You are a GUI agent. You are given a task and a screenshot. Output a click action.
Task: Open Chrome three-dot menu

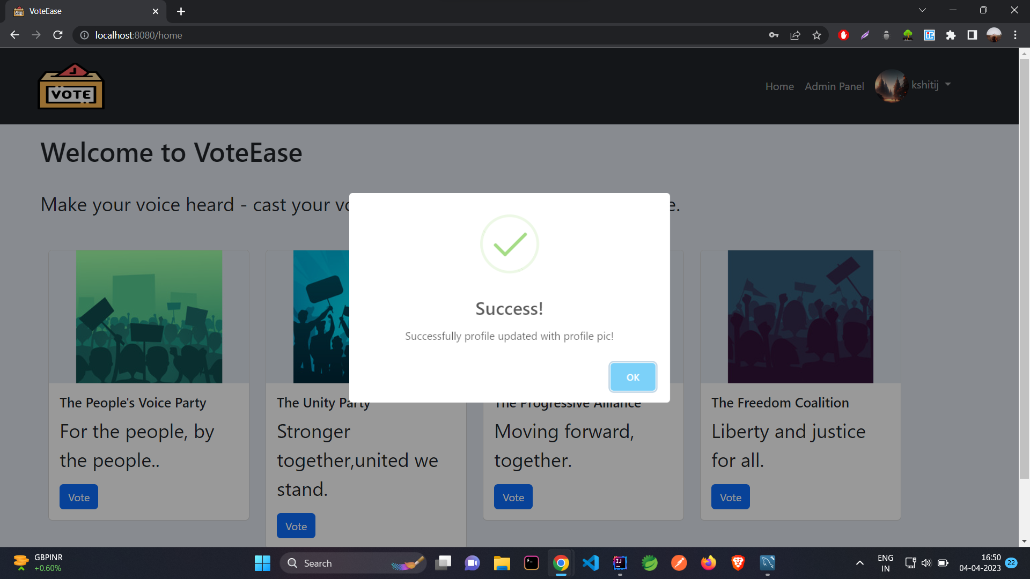pos(1015,35)
